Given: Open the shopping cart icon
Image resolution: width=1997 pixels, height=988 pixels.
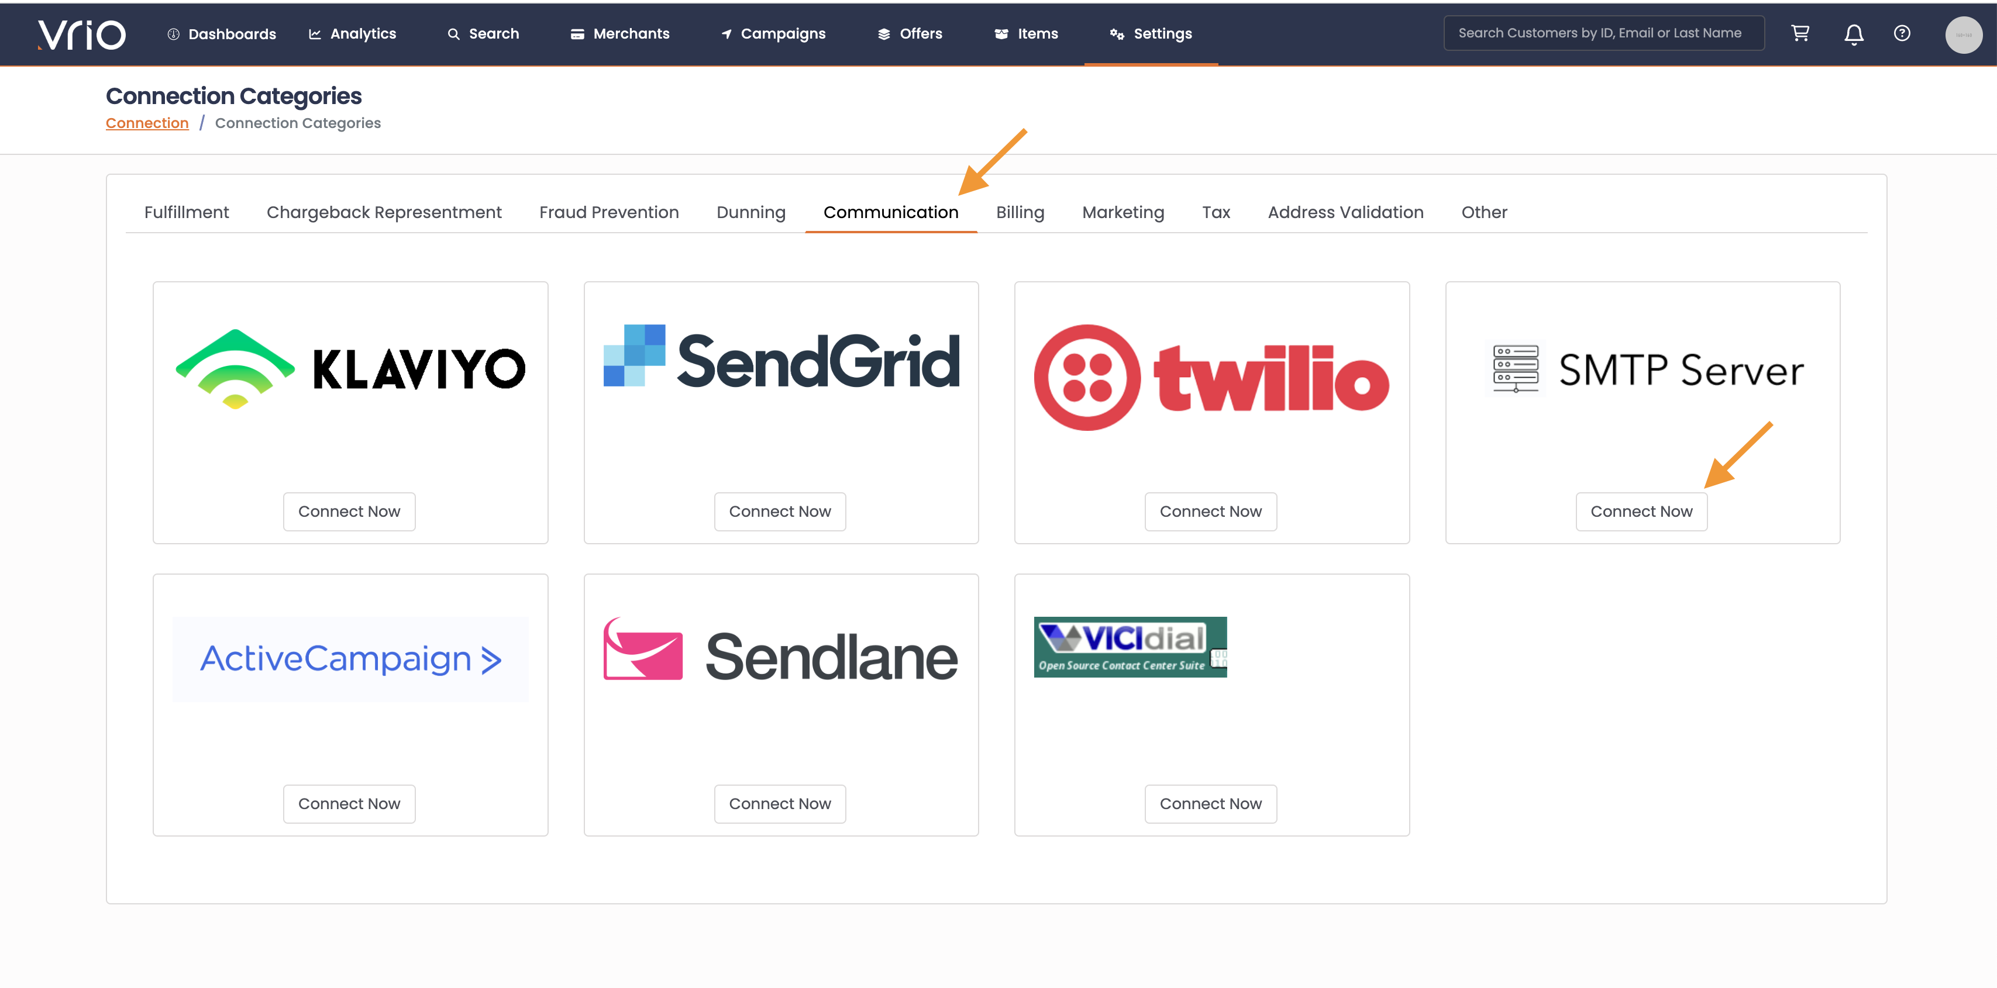Looking at the screenshot, I should coord(1800,33).
